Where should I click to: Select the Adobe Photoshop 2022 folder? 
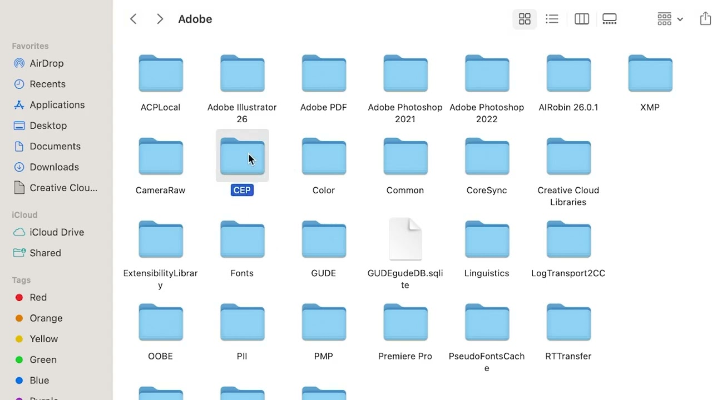point(487,73)
